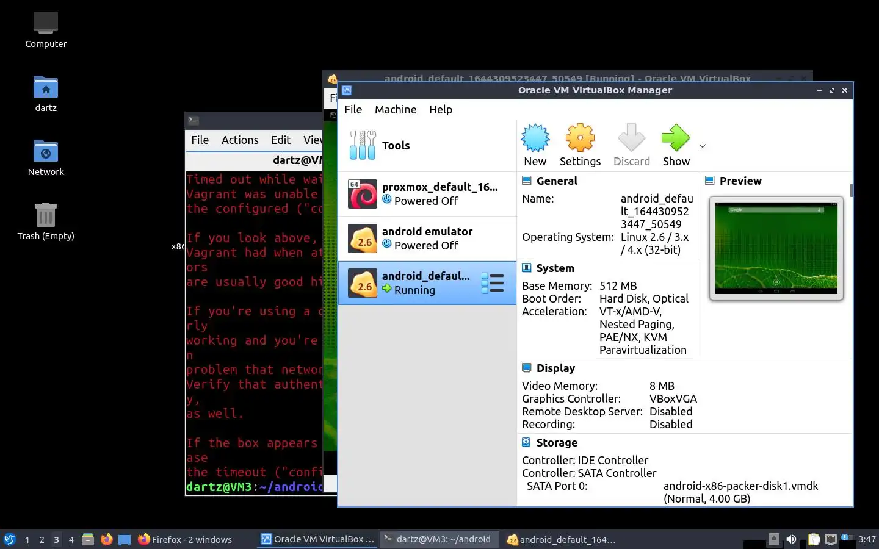Click the Display section header
Image resolution: width=879 pixels, height=549 pixels.
[x=555, y=368]
